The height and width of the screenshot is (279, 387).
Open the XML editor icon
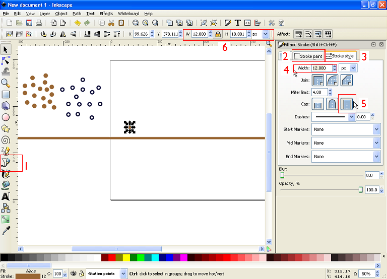(x=247, y=23)
